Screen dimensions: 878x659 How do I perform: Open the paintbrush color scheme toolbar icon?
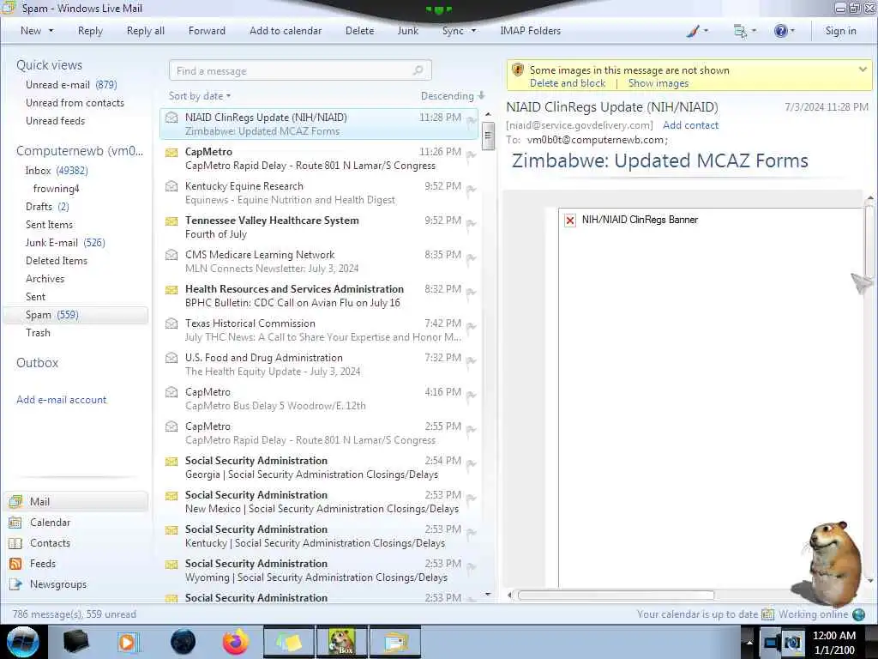(x=693, y=31)
